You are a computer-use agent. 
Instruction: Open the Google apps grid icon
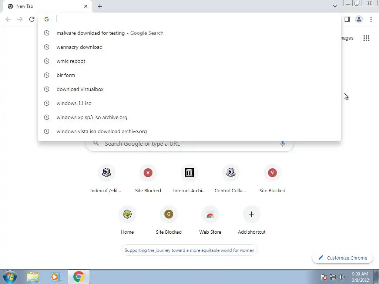pos(366,38)
